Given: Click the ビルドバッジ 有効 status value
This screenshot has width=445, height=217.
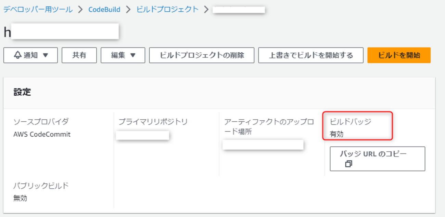Looking at the screenshot, I should 336,134.
